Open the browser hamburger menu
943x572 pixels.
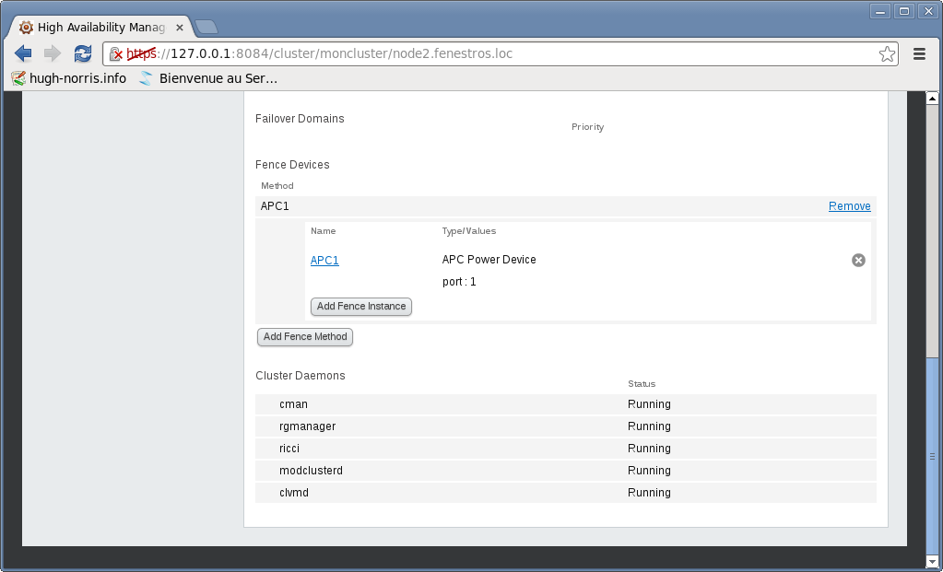(919, 53)
